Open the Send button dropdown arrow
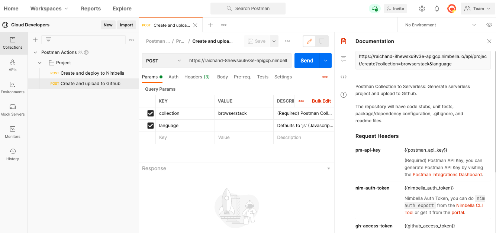This screenshot has width=496, height=233. point(326,61)
